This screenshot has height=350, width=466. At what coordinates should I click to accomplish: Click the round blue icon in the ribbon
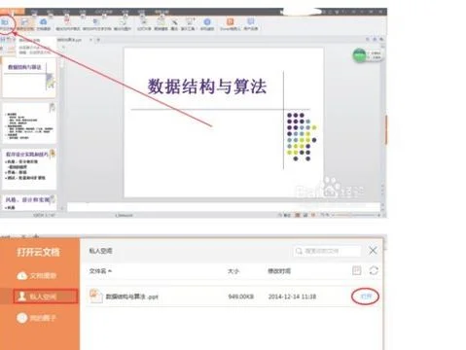207,22
